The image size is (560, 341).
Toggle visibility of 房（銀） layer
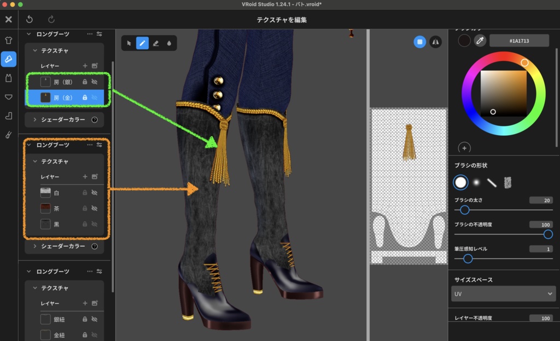point(95,82)
